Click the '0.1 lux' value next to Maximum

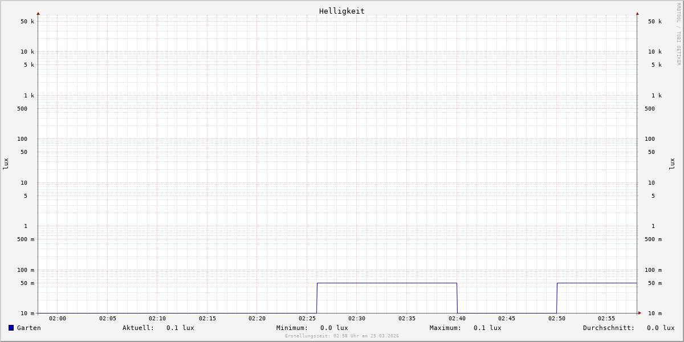pyautogui.click(x=487, y=328)
